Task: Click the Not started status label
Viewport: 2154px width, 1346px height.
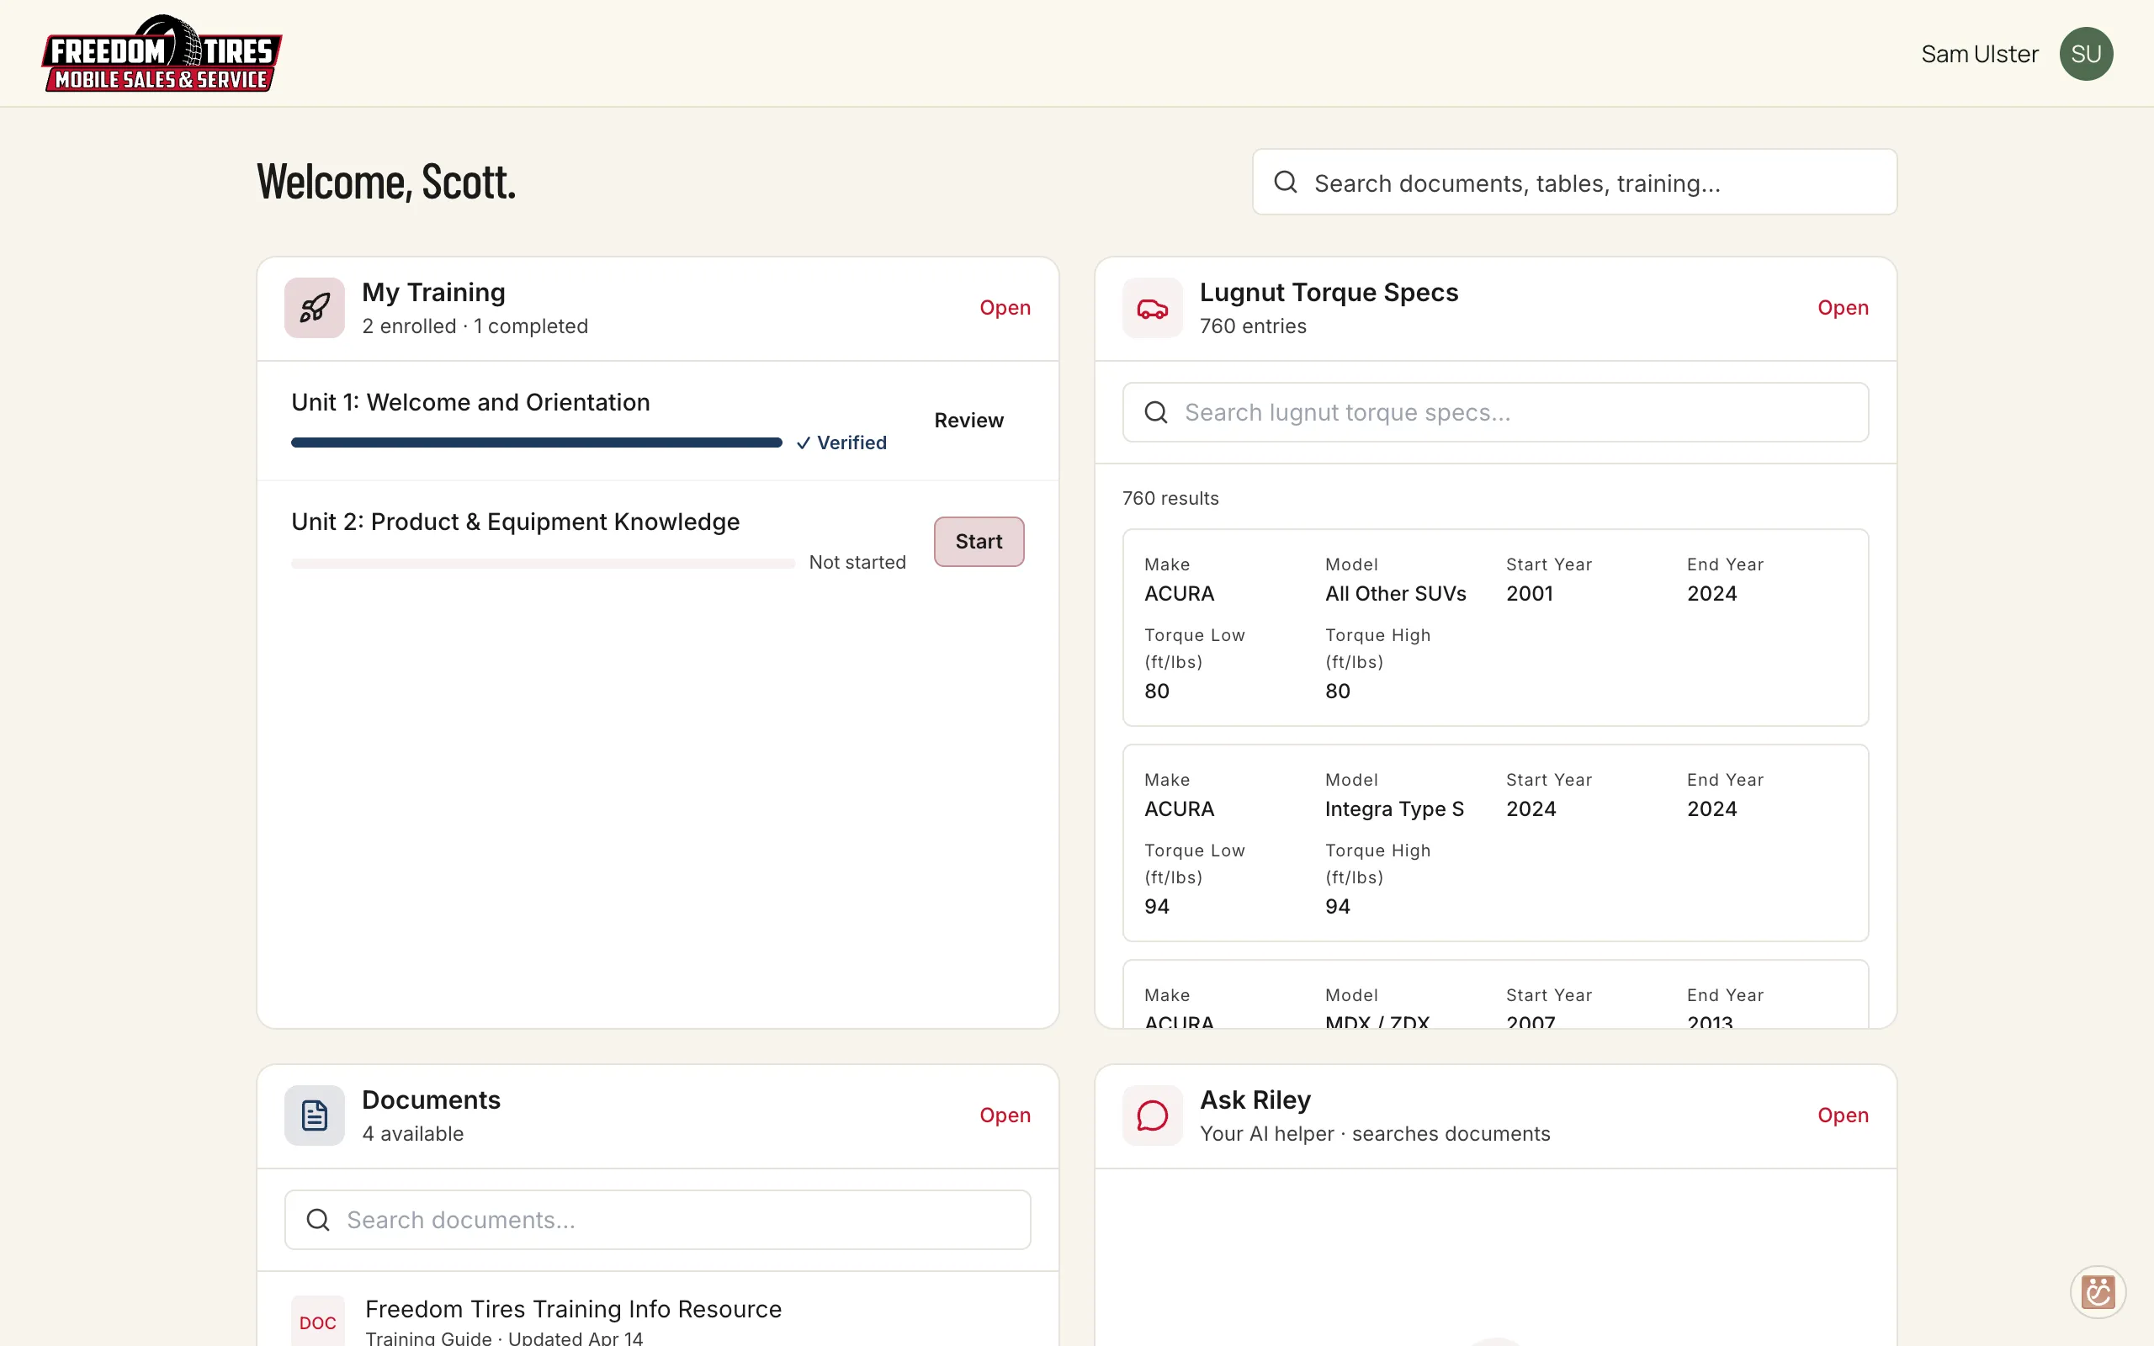Action: 857,563
